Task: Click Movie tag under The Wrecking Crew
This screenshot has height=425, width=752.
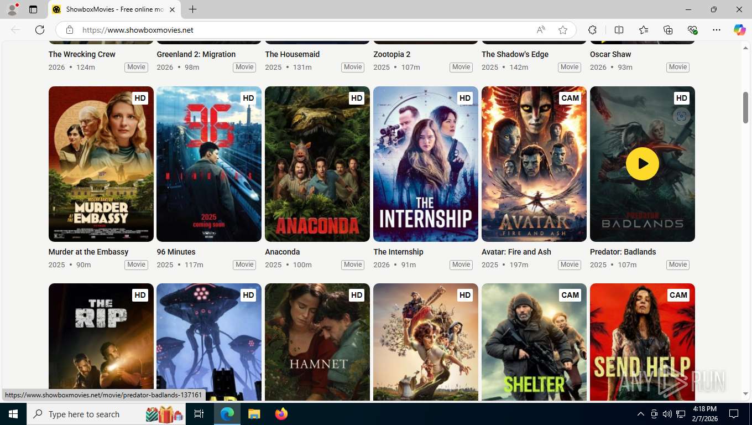Action: [136, 67]
